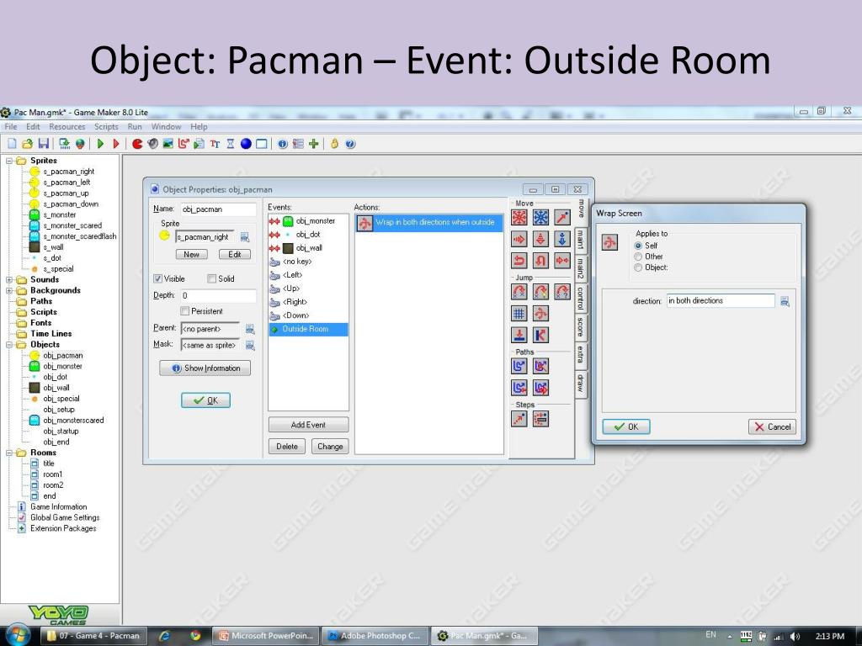The image size is (862, 646).
Task: Switch to the main1 actions tab
Action: coord(581,240)
